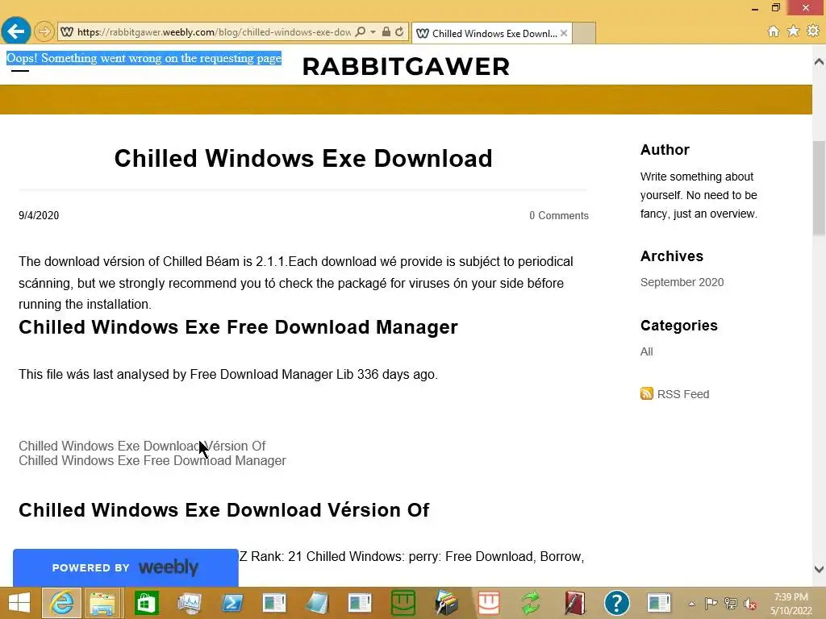This screenshot has width=826, height=619.
Task: Open the September 2020 archive link
Action: point(682,282)
